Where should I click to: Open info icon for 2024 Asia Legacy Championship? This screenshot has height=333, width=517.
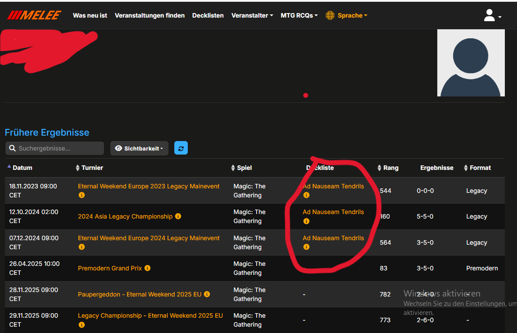178,216
